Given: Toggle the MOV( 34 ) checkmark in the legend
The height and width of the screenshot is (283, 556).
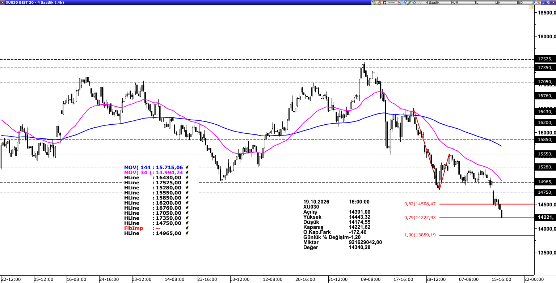Looking at the screenshot, I should (x=187, y=172).
